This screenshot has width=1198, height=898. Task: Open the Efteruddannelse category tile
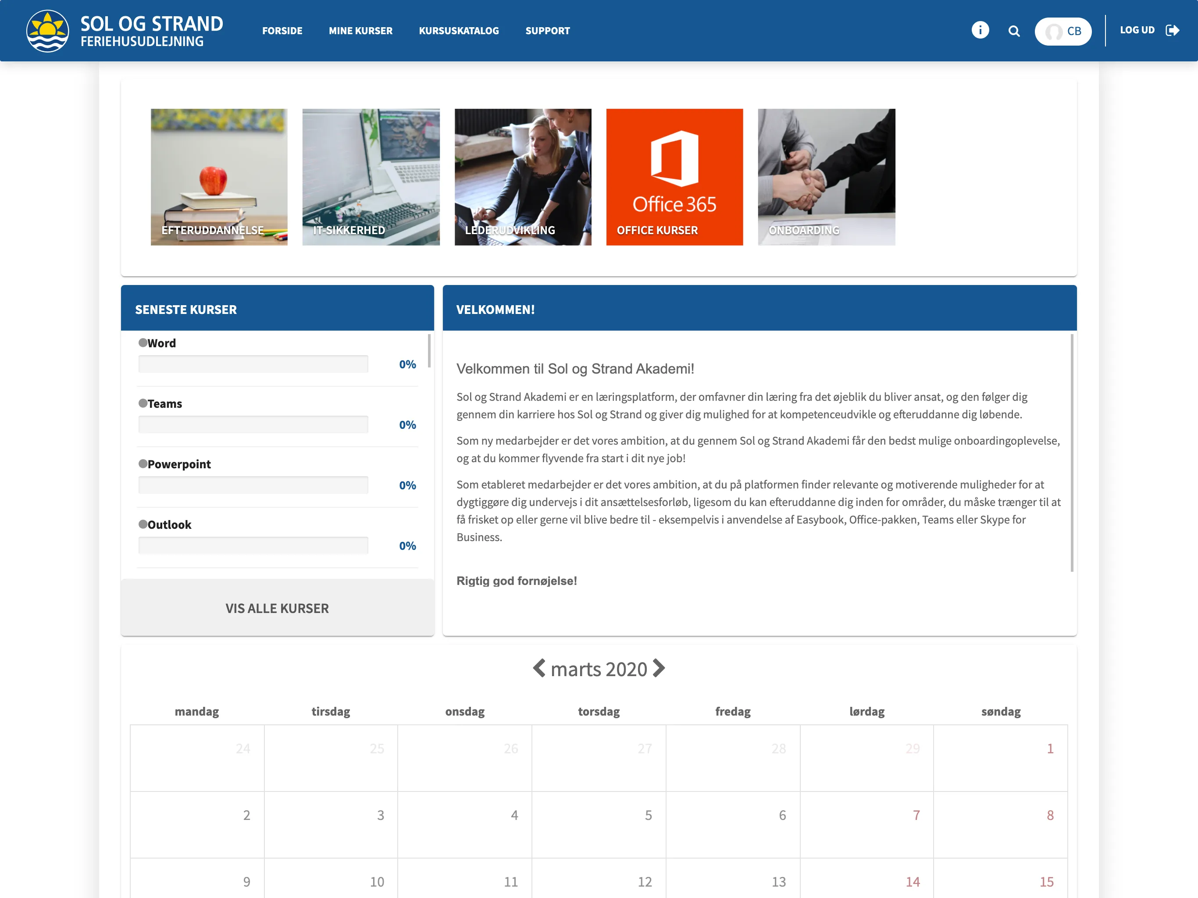(219, 177)
